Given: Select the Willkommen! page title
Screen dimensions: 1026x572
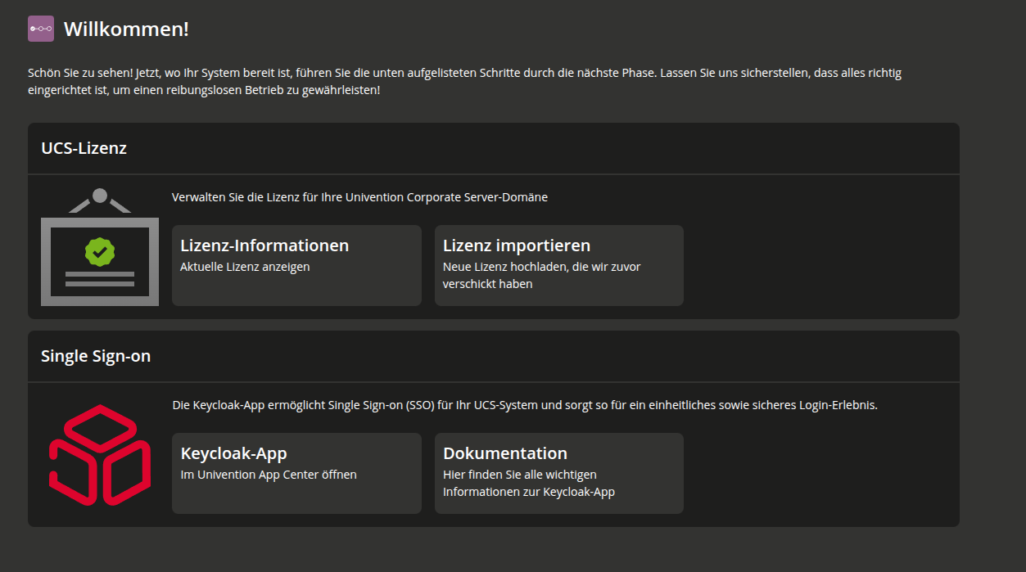Looking at the screenshot, I should (127, 28).
